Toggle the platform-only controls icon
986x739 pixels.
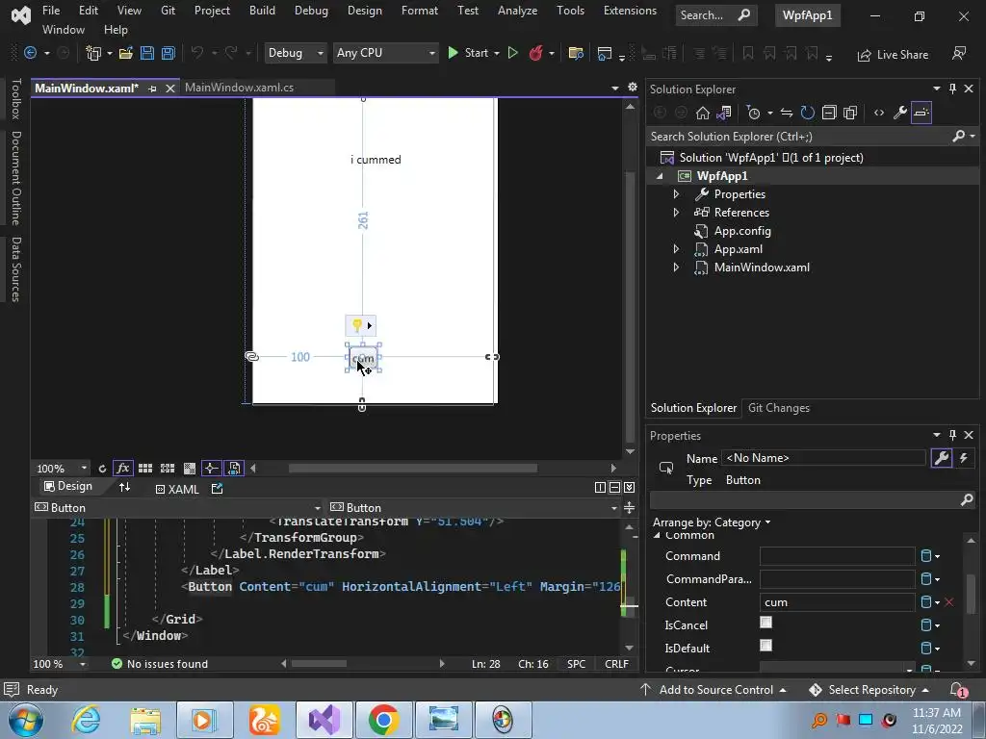234,469
